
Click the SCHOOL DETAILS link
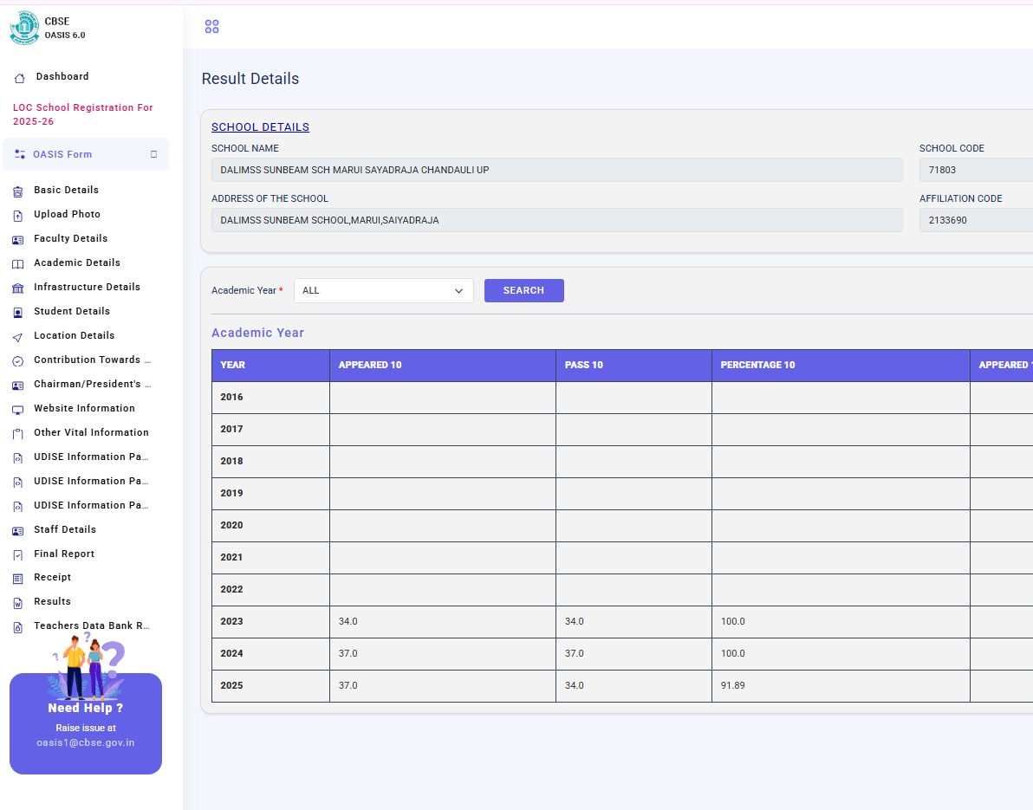pos(260,127)
